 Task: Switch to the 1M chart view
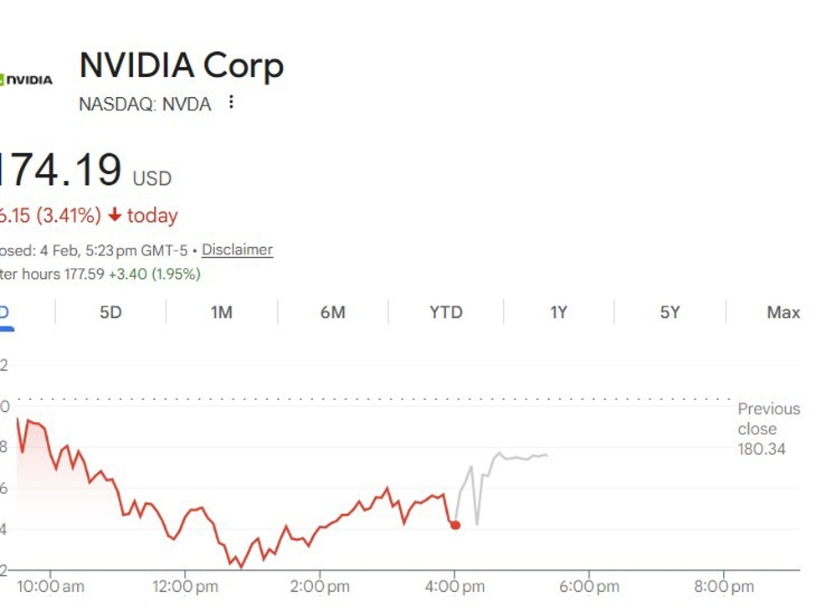click(x=220, y=312)
